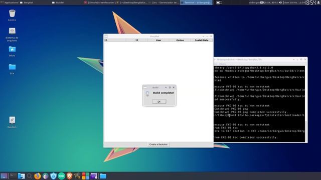
Task: Open the Início home folder icon
Action: [12, 51]
